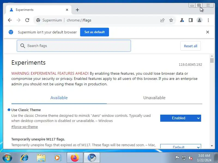This screenshot has height=163, width=218.
Task: Click the muted volume tray icon
Action: [190, 158]
